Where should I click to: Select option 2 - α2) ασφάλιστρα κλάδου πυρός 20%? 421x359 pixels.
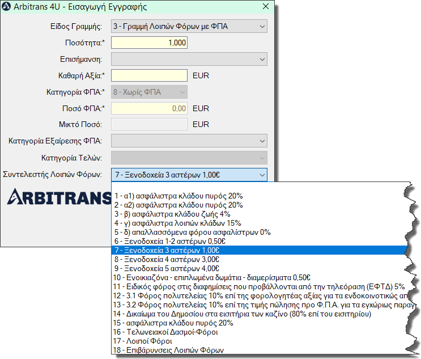(260, 205)
